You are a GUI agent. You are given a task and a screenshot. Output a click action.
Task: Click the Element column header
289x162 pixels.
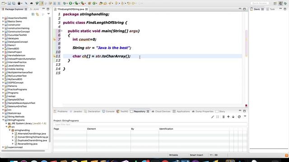[109, 129]
